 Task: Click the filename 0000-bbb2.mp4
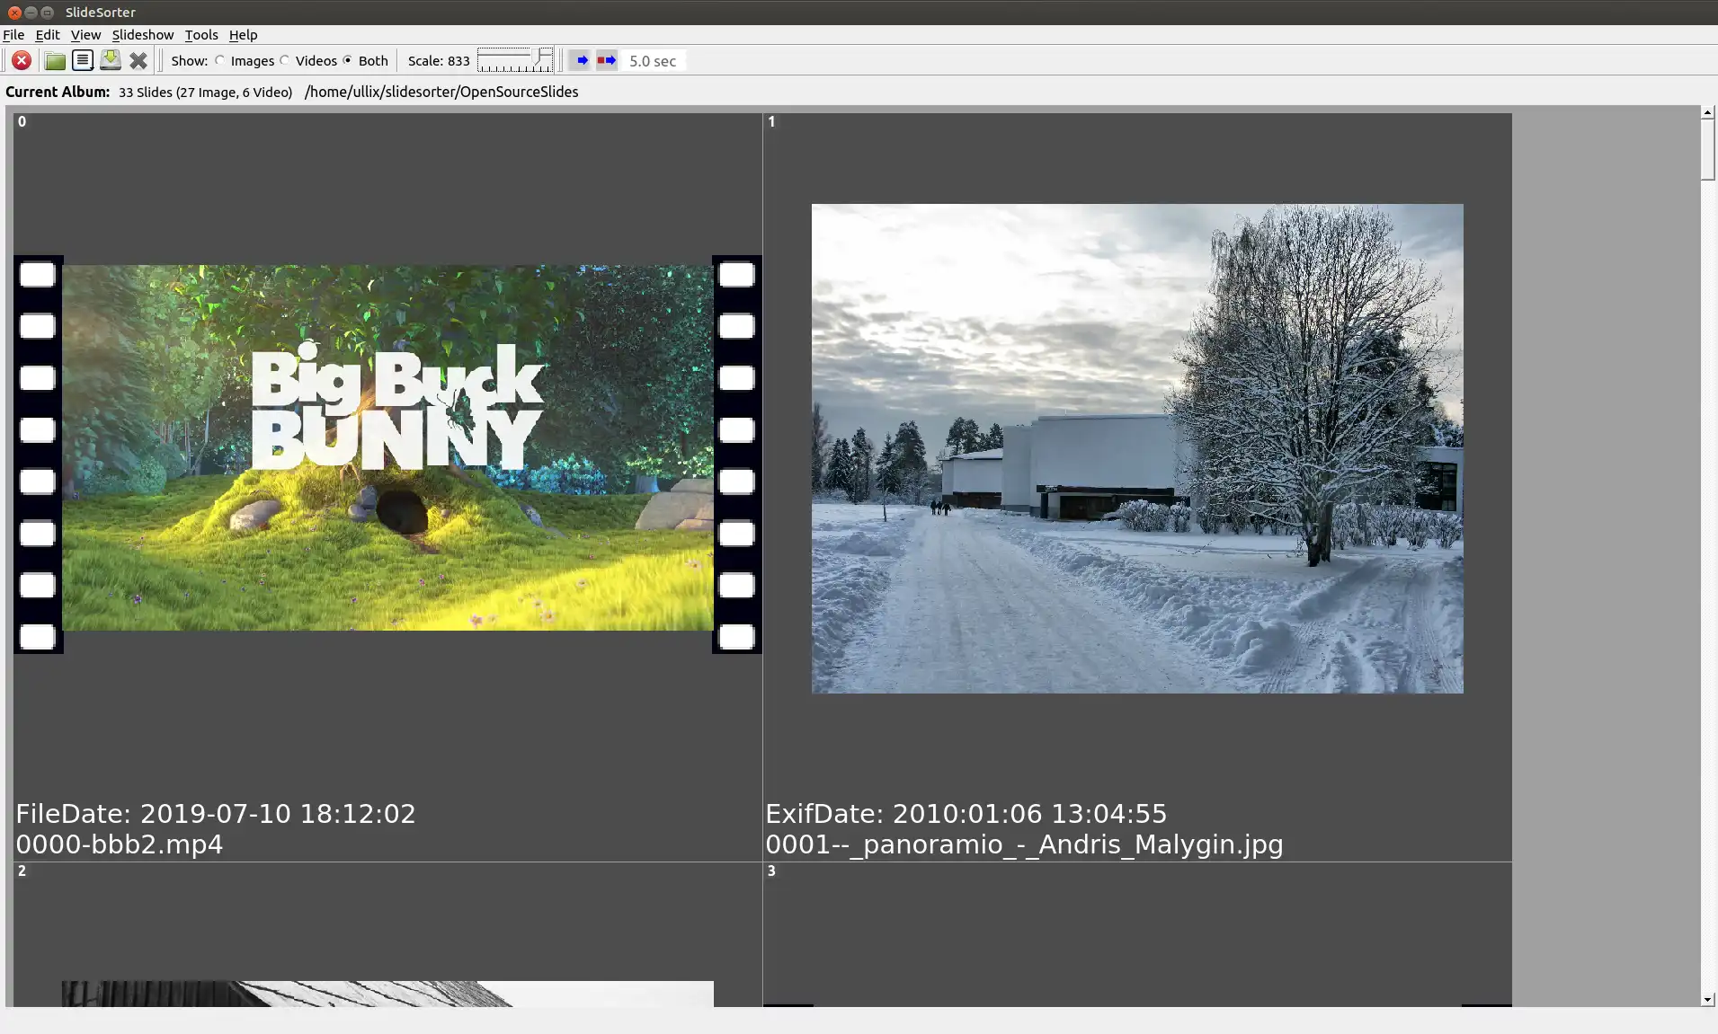(120, 844)
